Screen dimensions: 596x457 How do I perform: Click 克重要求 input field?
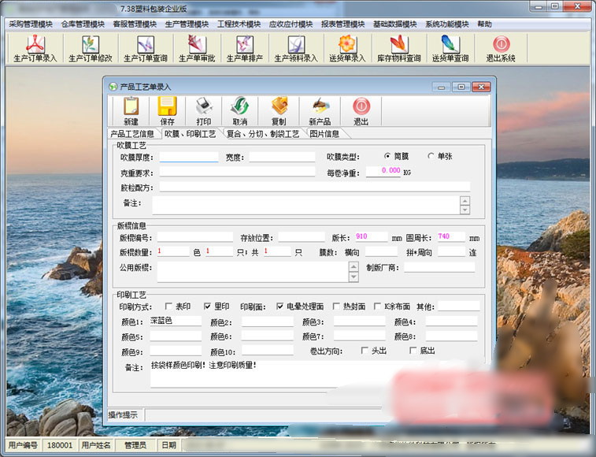point(237,172)
